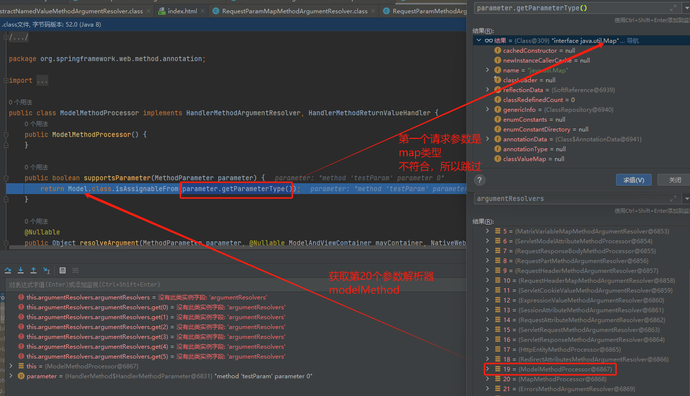Click supportsParameter method name in code
This screenshot has height=396, width=690.
(117, 178)
